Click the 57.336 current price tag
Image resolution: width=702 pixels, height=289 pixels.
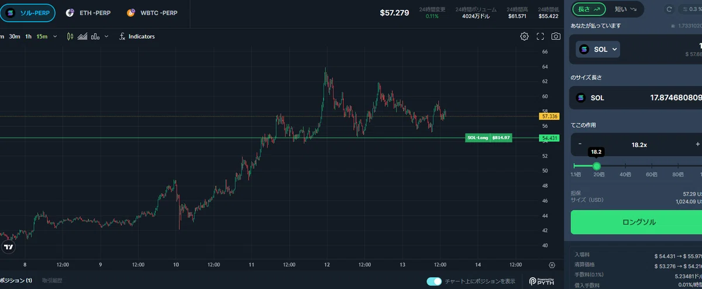click(x=549, y=116)
